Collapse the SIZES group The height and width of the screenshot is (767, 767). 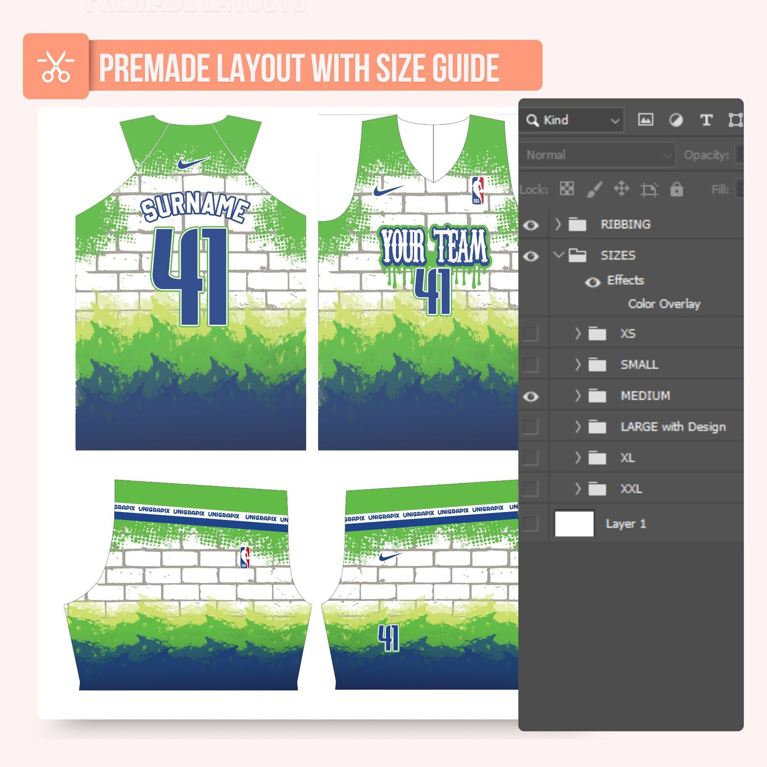coord(558,255)
